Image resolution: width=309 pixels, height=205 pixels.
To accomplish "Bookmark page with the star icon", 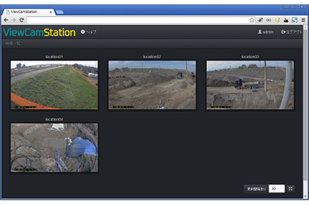I will (252, 20).
